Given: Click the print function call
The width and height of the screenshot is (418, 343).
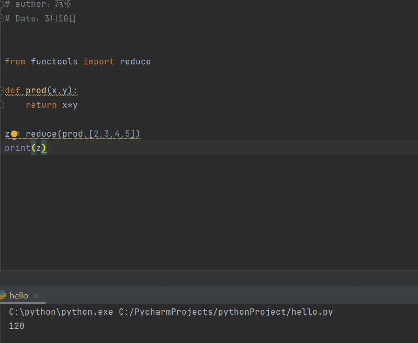Looking at the screenshot, I should pos(17,148).
